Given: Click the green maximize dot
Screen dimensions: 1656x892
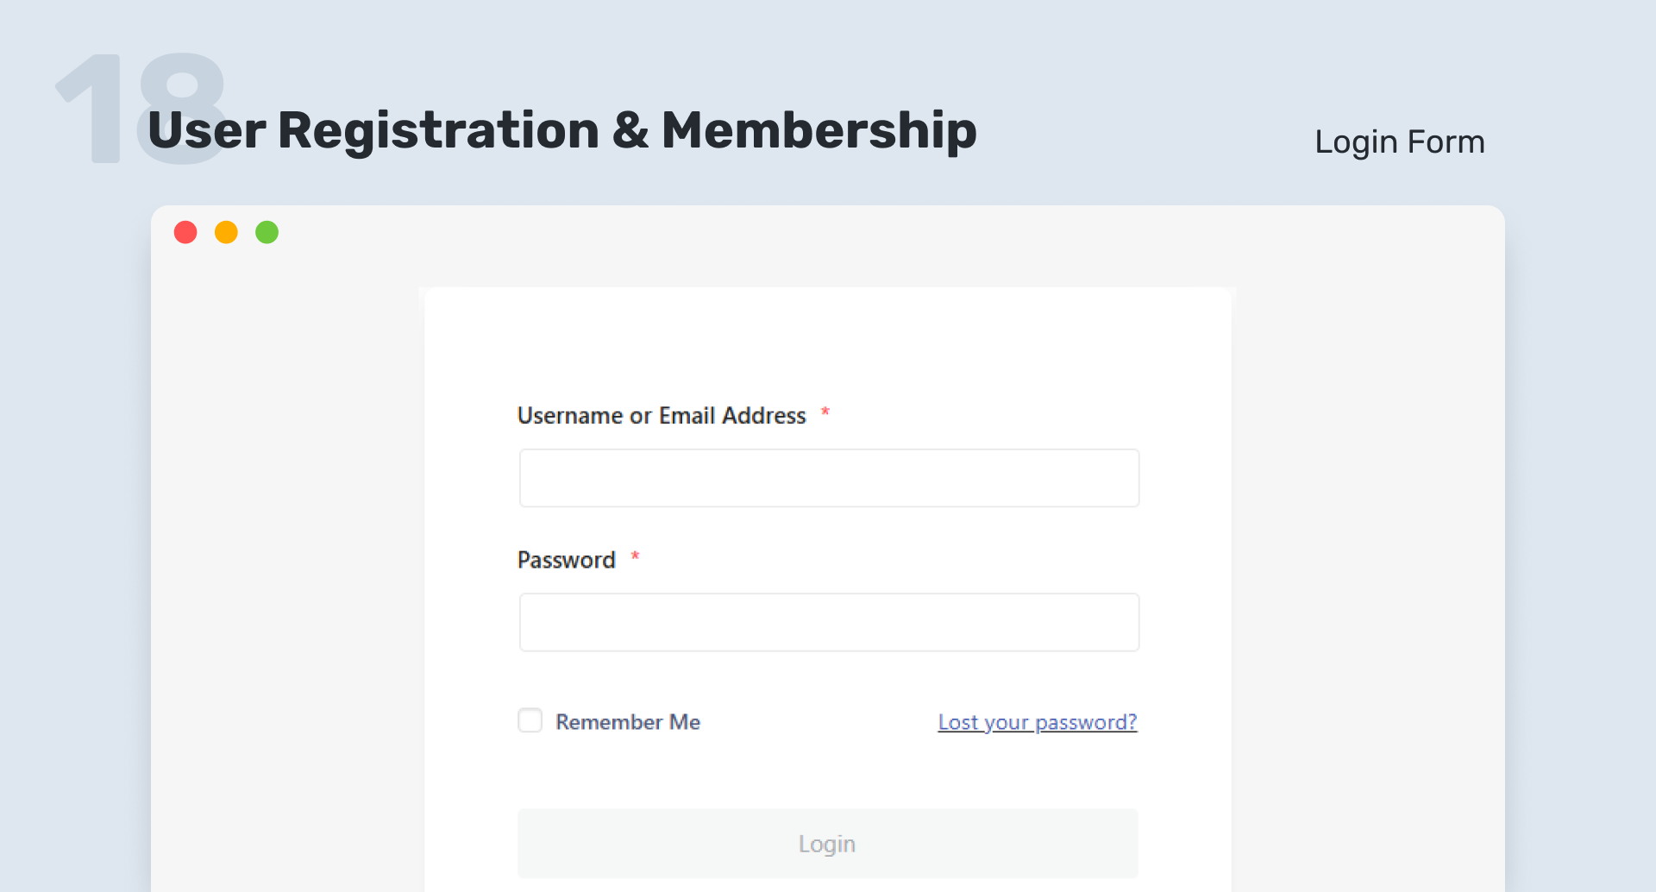Looking at the screenshot, I should [267, 232].
